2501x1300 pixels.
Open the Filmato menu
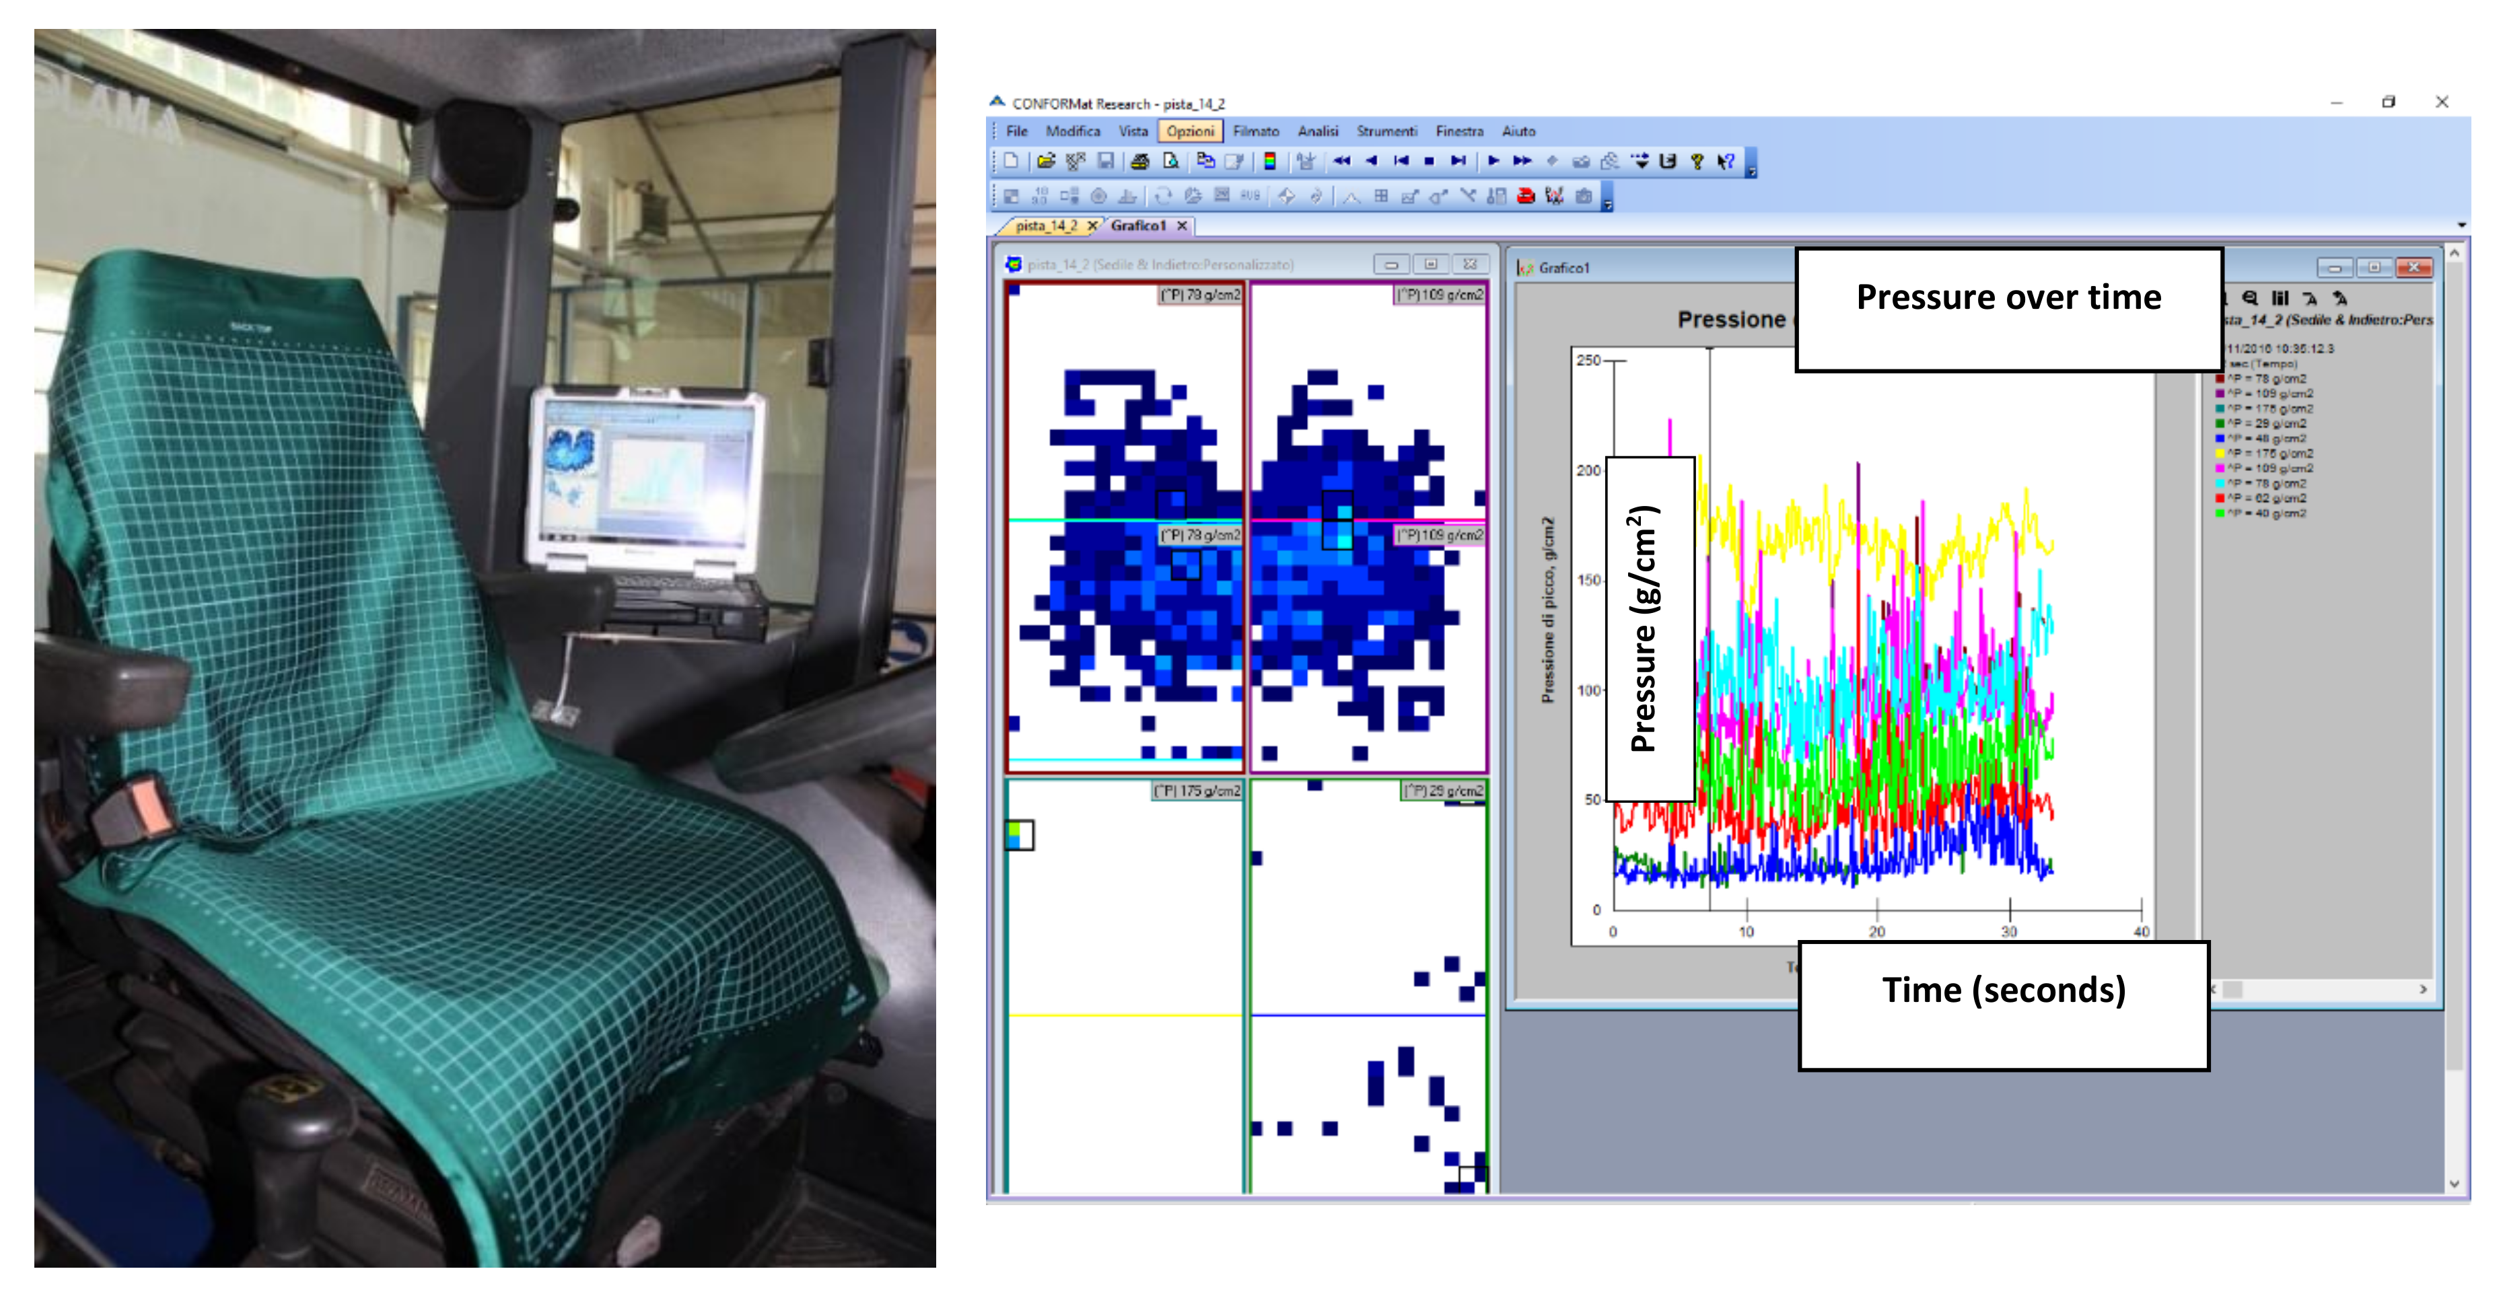pyautogui.click(x=1255, y=131)
